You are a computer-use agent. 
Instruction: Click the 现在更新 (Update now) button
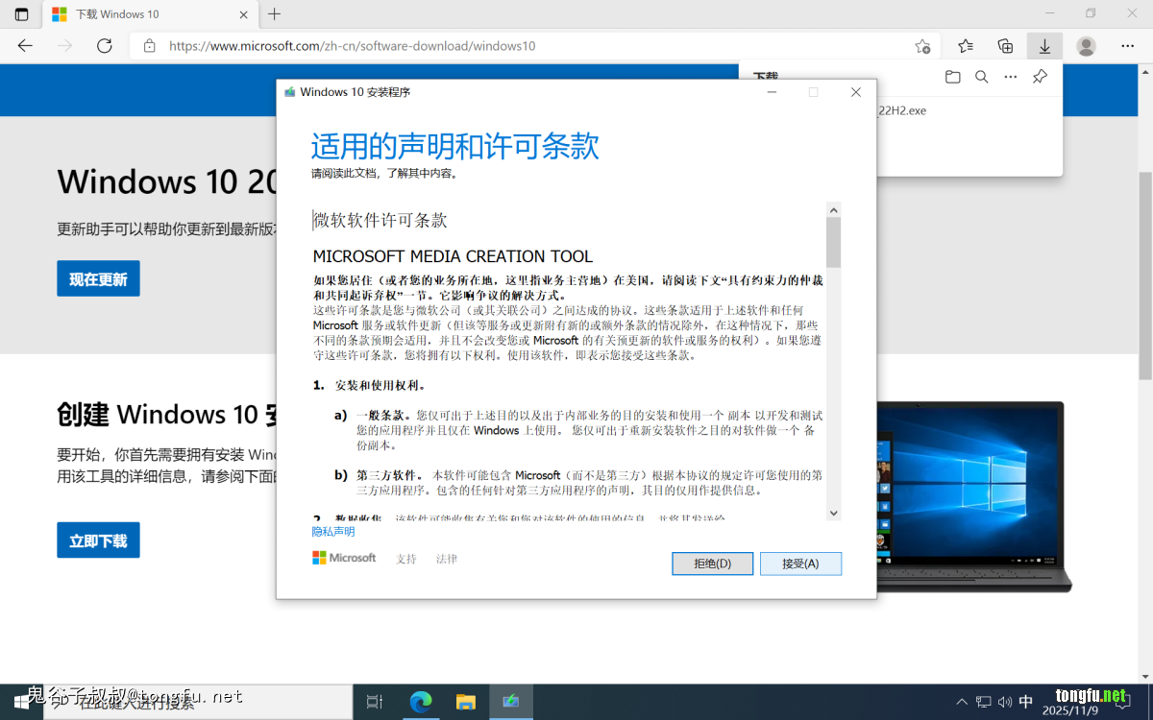pos(98,278)
